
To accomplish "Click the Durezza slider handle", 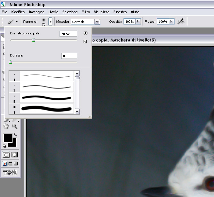I will tap(10, 62).
